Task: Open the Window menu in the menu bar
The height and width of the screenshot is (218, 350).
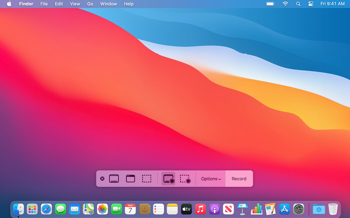Action: click(x=108, y=4)
